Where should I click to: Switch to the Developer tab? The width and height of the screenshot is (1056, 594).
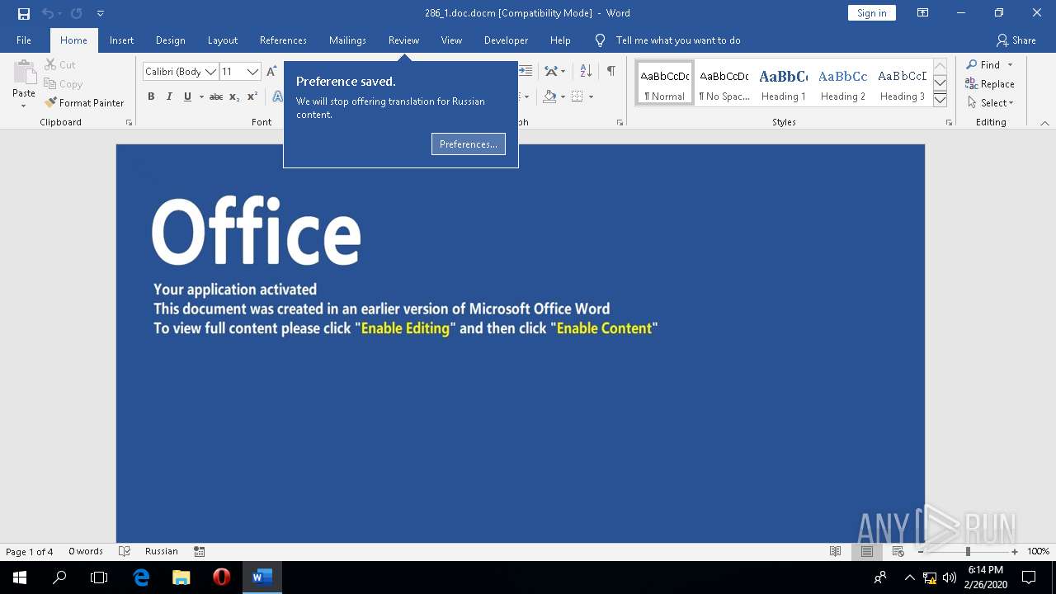[506, 40]
